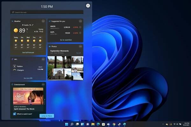Open Entertainment widget options menu
This screenshot has height=127, width=191.
click(43, 85)
